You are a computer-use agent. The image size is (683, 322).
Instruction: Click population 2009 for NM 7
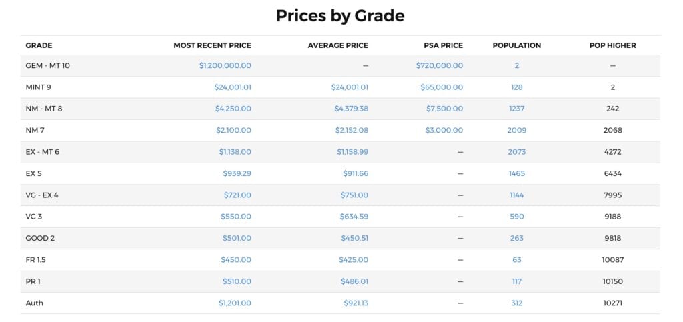click(x=516, y=131)
